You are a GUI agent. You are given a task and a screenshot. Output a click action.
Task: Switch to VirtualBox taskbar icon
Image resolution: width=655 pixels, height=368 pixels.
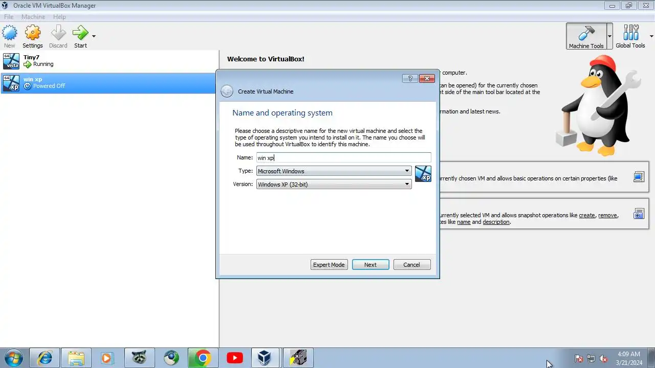(265, 358)
